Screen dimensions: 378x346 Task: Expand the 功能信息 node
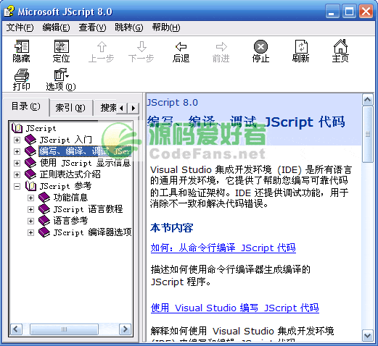click(x=30, y=198)
